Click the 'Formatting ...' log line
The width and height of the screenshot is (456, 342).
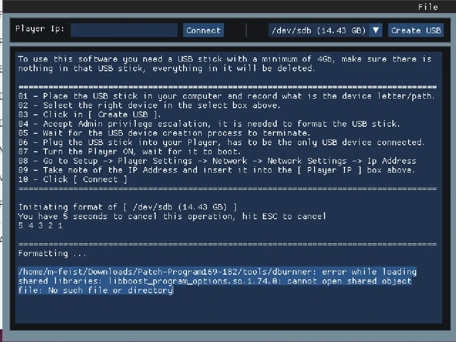[x=52, y=253]
